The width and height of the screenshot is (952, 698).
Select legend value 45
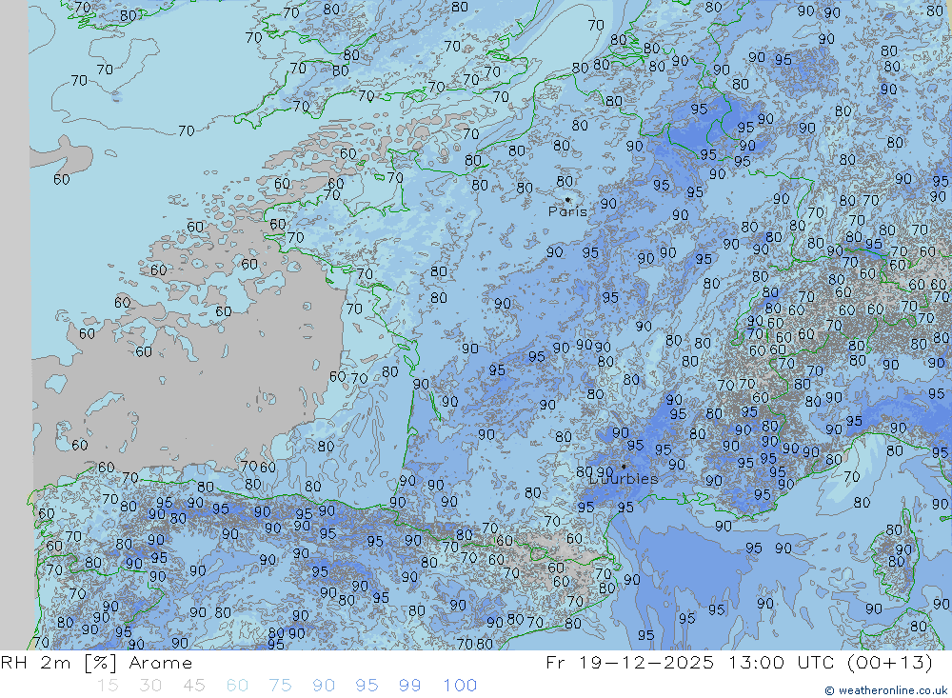coord(194,686)
